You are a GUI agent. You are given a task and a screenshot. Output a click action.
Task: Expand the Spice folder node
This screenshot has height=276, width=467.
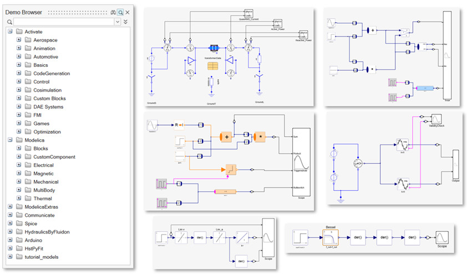coord(11,223)
